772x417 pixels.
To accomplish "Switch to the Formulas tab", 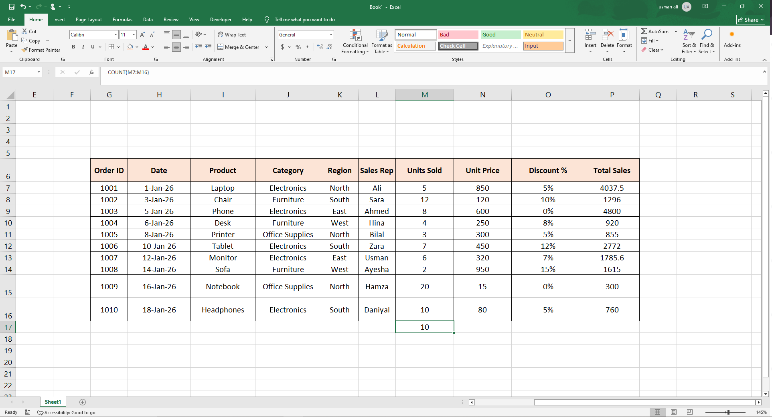I will point(122,20).
